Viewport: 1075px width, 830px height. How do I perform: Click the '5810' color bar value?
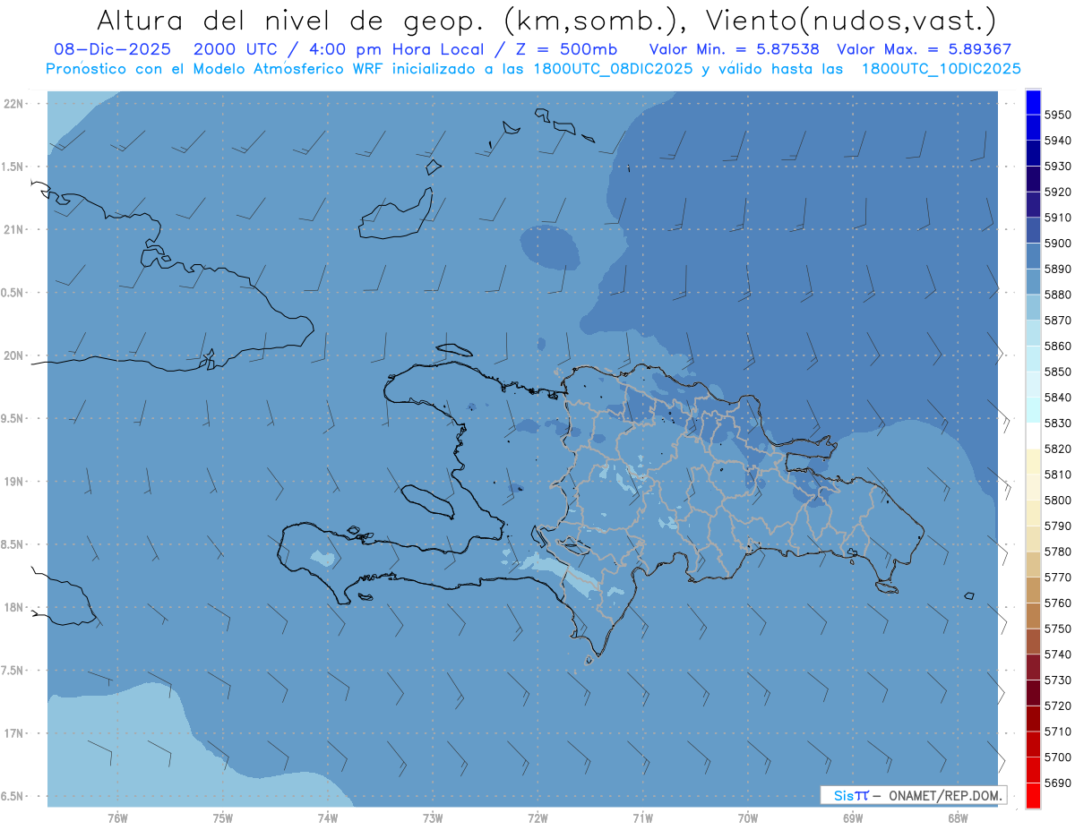click(1057, 475)
